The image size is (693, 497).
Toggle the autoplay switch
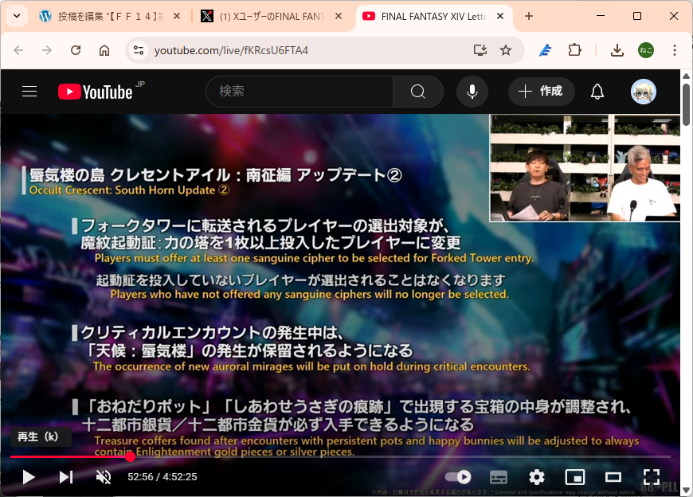point(458,477)
